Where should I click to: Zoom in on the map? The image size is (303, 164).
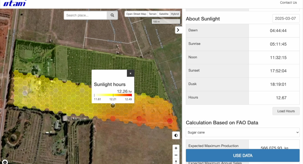coord(176,148)
